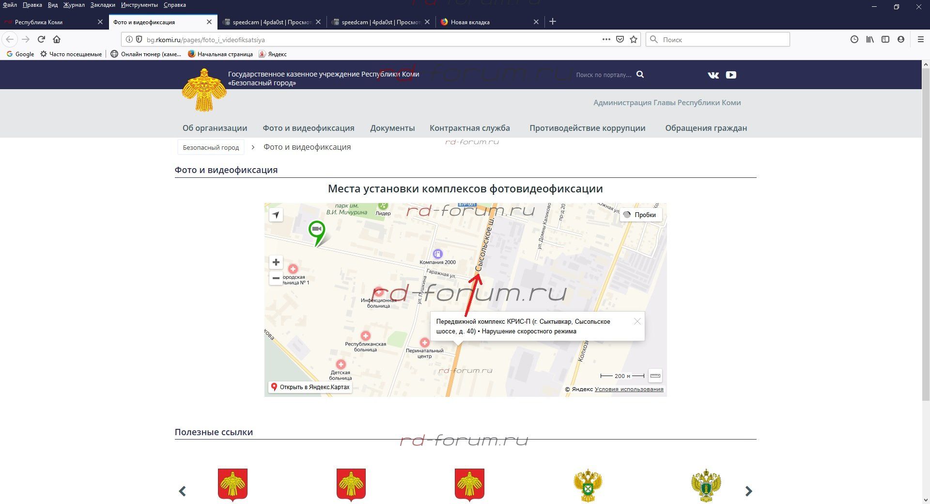Open page actions three-dots menu

tap(606, 39)
